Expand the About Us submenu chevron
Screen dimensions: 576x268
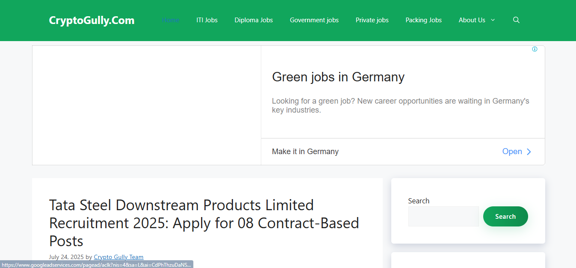(493, 20)
